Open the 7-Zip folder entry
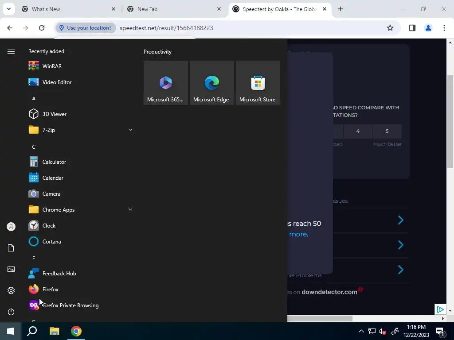This screenshot has height=340, width=454. pos(81,130)
